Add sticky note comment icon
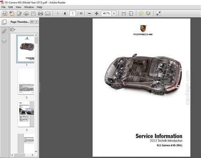The height and width of the screenshot is (158, 201). coord(141,14)
